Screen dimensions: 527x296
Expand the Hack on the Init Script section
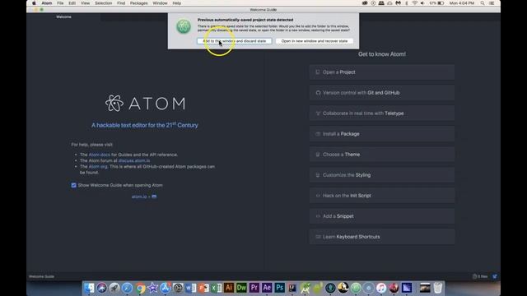click(382, 196)
